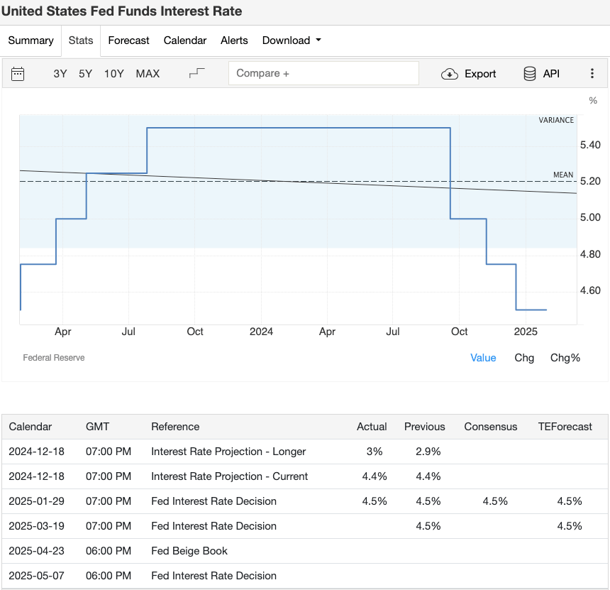The width and height of the screenshot is (610, 590).
Task: Switch to the Forecast tab
Action: tap(128, 40)
